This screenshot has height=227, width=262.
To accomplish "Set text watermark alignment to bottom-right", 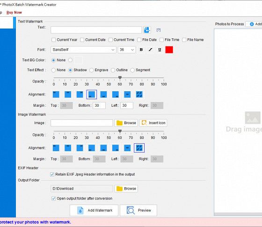I will (x=116, y=95).
